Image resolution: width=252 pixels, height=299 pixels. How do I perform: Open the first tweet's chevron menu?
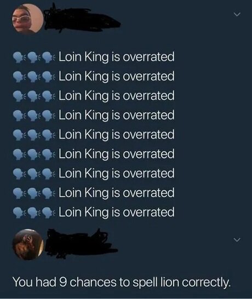(237, 14)
